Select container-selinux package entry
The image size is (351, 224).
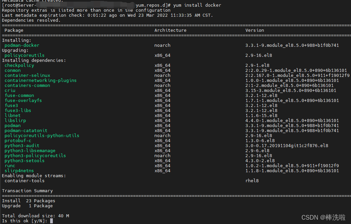(27, 76)
